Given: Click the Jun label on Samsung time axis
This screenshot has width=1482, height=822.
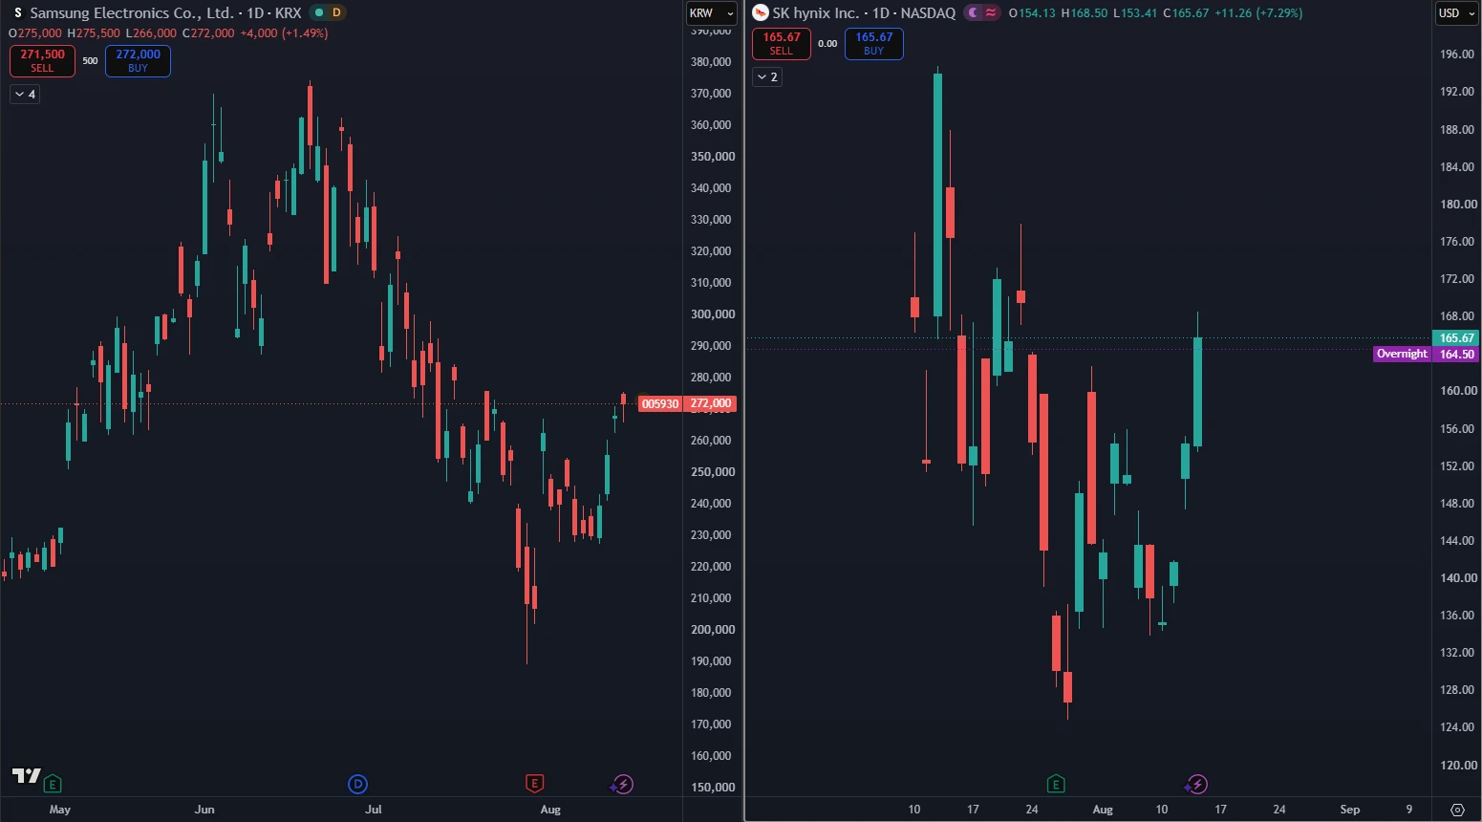Looking at the screenshot, I should pos(204,810).
